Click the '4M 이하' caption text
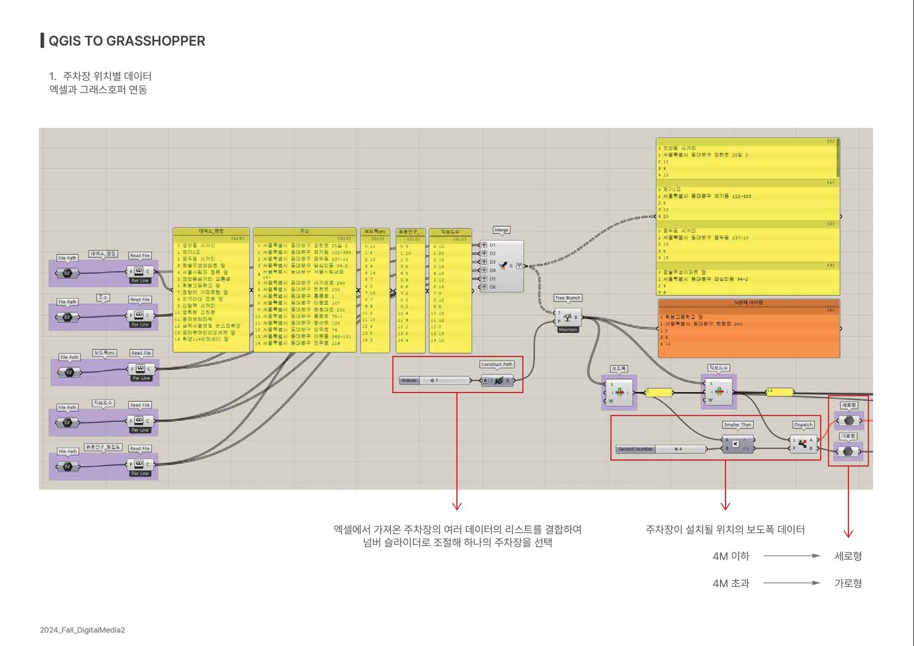This screenshot has width=914, height=646. (731, 556)
